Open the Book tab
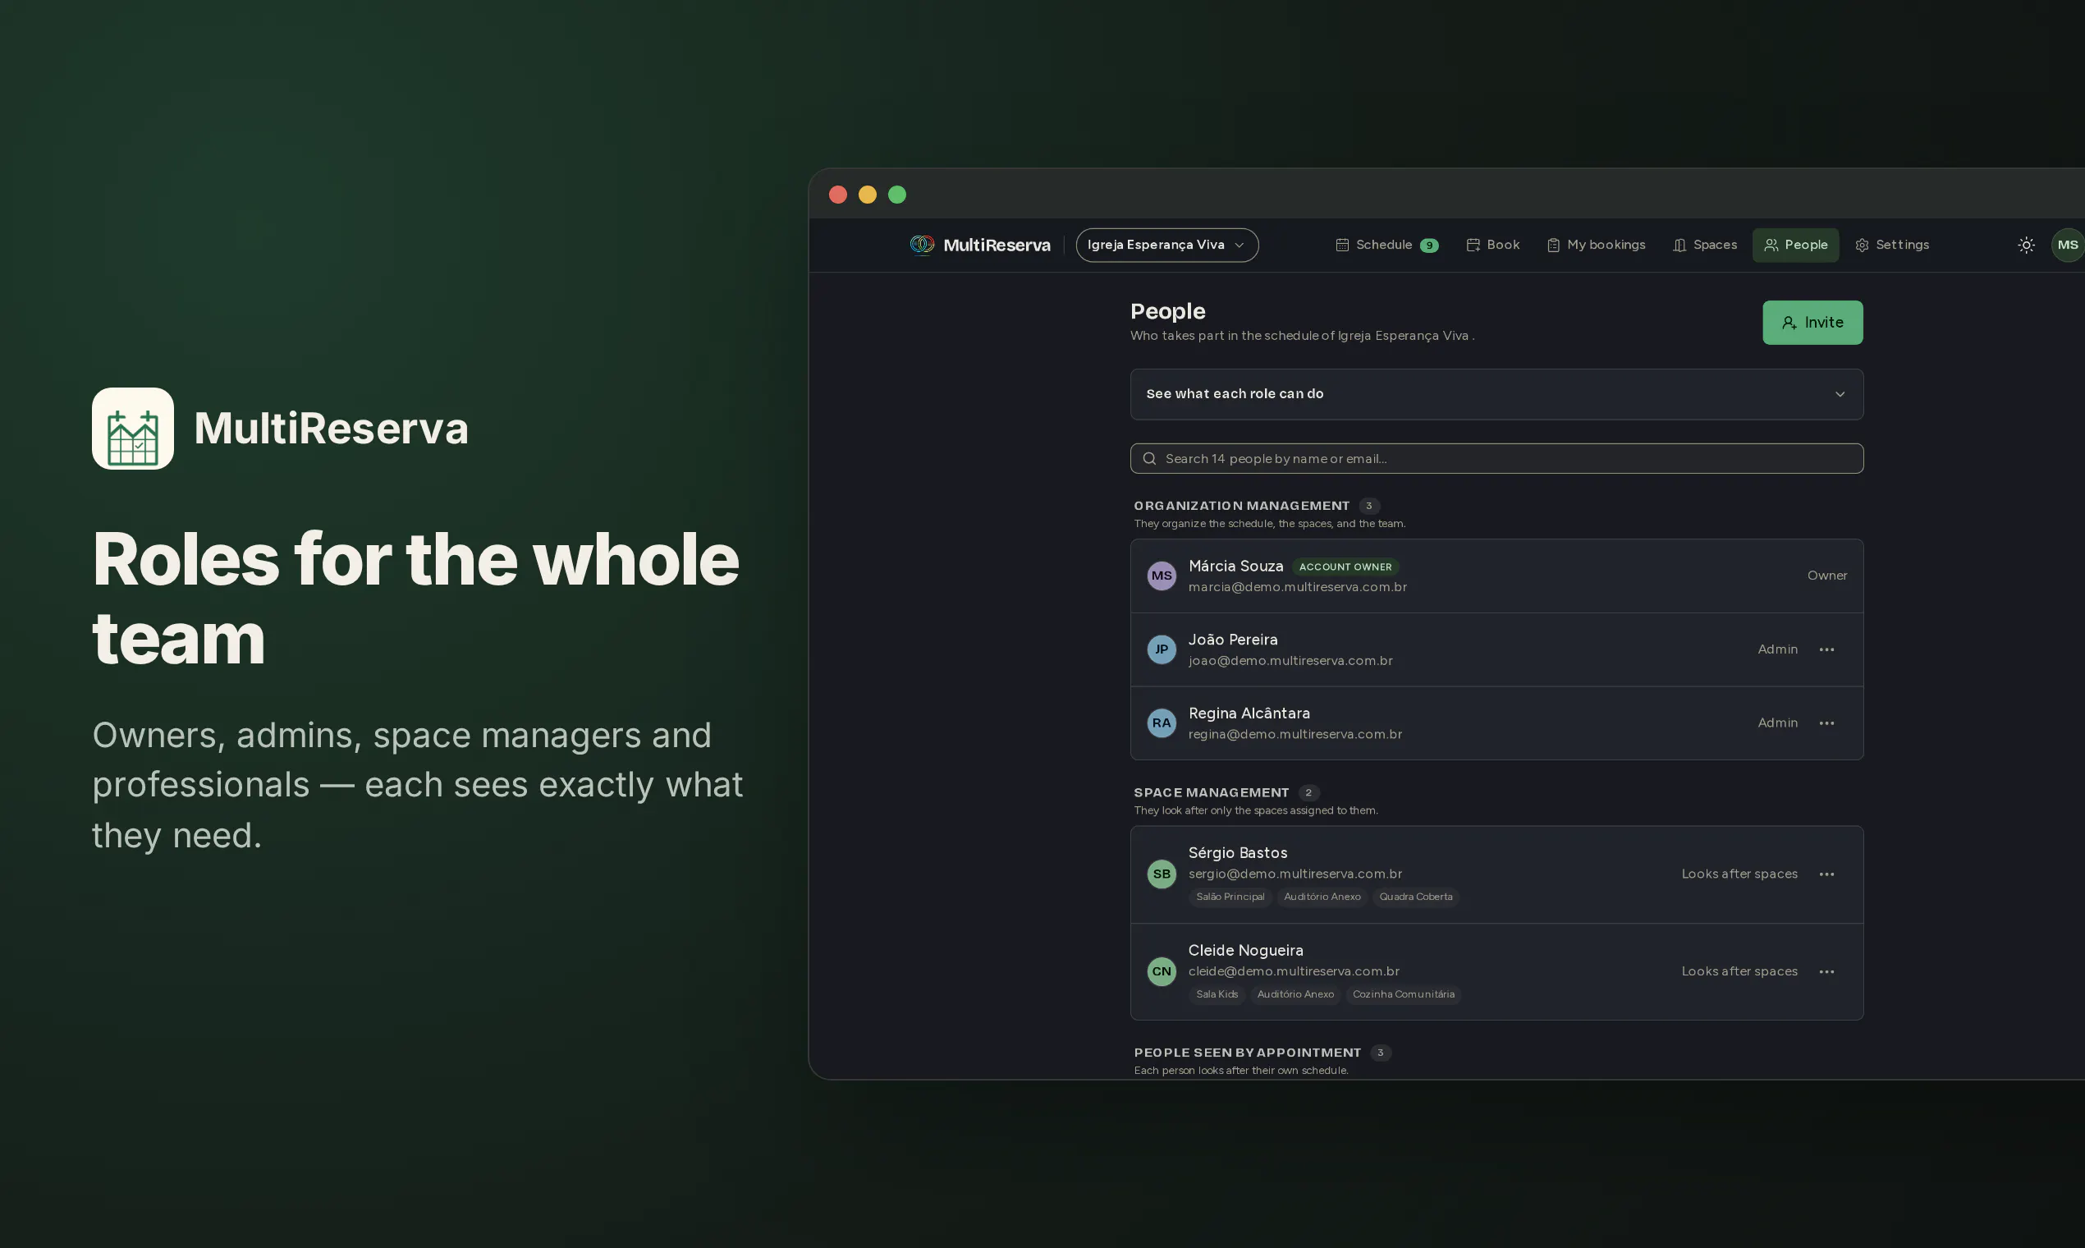This screenshot has height=1248, width=2085. point(1492,245)
